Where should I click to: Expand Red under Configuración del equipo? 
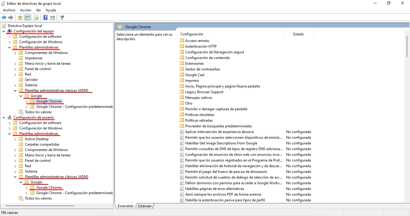click(x=15, y=74)
